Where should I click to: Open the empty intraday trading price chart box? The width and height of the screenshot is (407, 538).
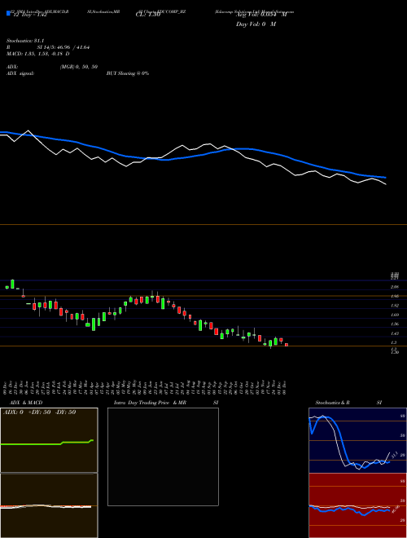(163, 456)
